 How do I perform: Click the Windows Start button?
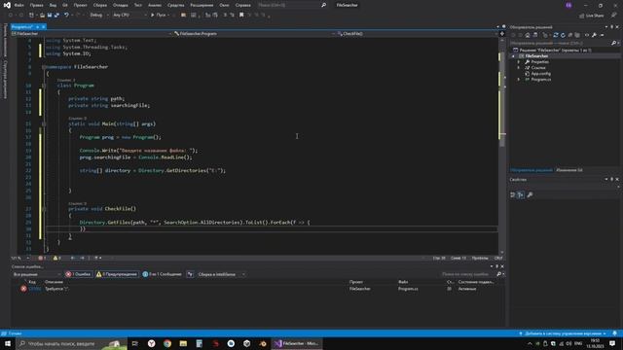(x=8, y=343)
